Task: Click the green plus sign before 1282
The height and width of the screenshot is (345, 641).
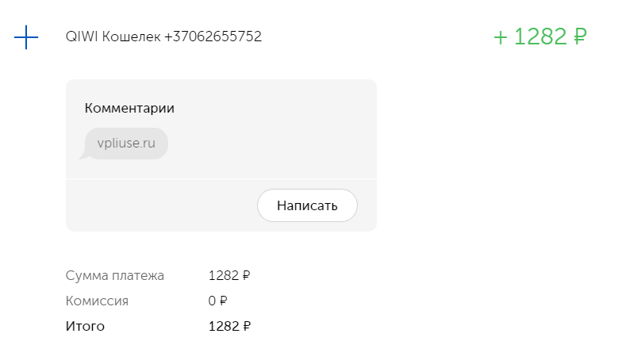Action: pyautogui.click(x=501, y=38)
